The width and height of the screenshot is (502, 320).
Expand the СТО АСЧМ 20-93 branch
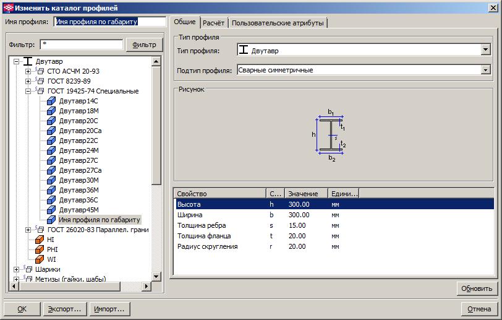point(28,71)
